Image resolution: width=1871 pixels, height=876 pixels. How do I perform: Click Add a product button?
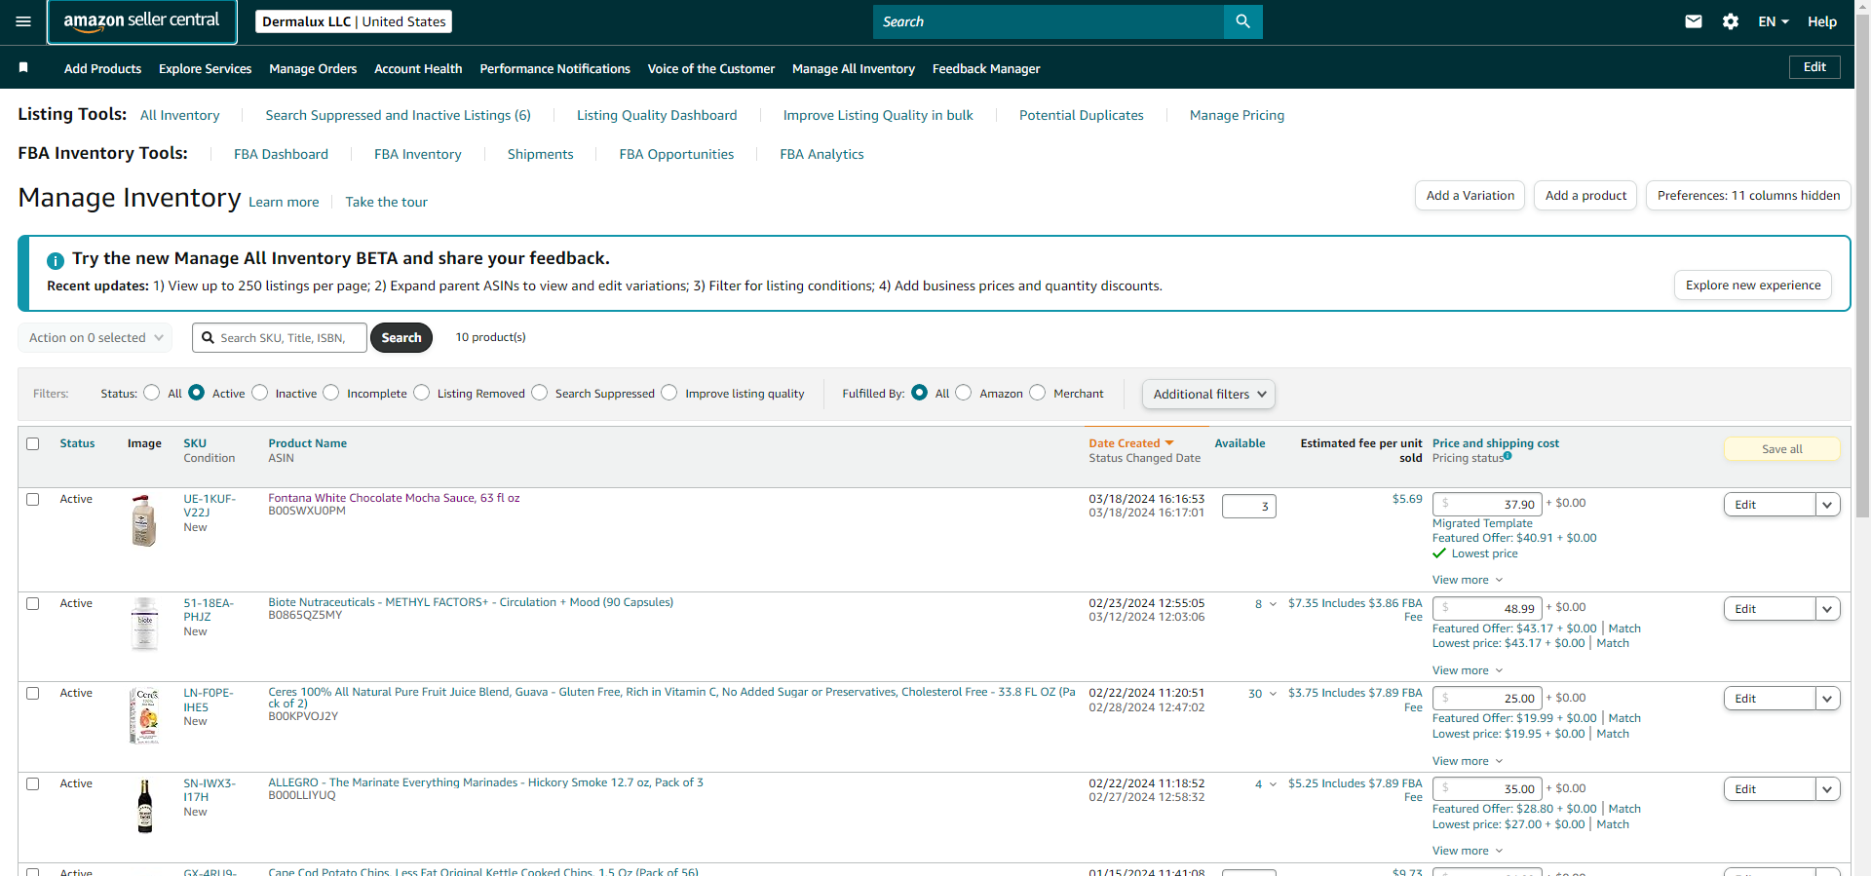coord(1585,195)
